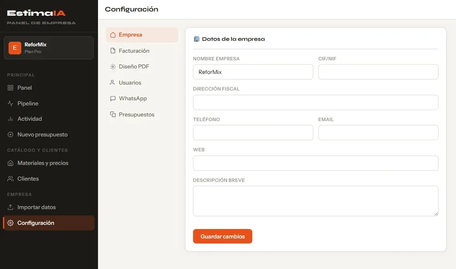Click the WhatsApp chat bubble icon
This screenshot has height=269, width=456.
[113, 98]
